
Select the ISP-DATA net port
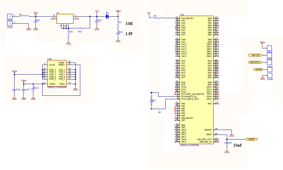pyautogui.click(x=255, y=63)
